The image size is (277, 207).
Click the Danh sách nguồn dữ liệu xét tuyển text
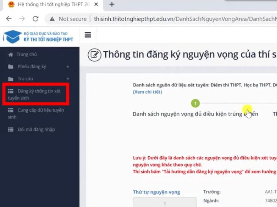coord(205,85)
